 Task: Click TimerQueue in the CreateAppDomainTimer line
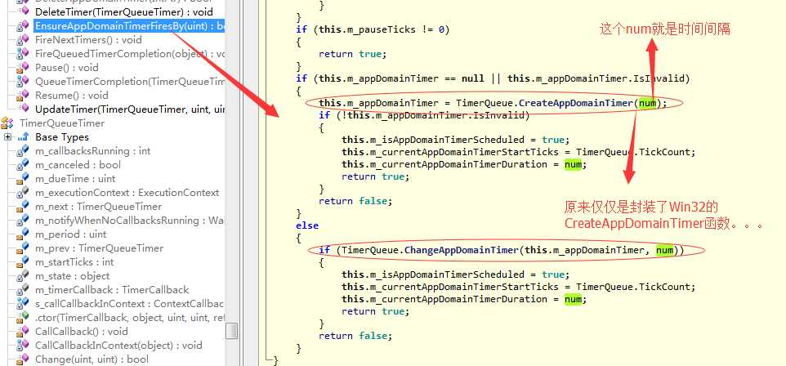tap(485, 103)
